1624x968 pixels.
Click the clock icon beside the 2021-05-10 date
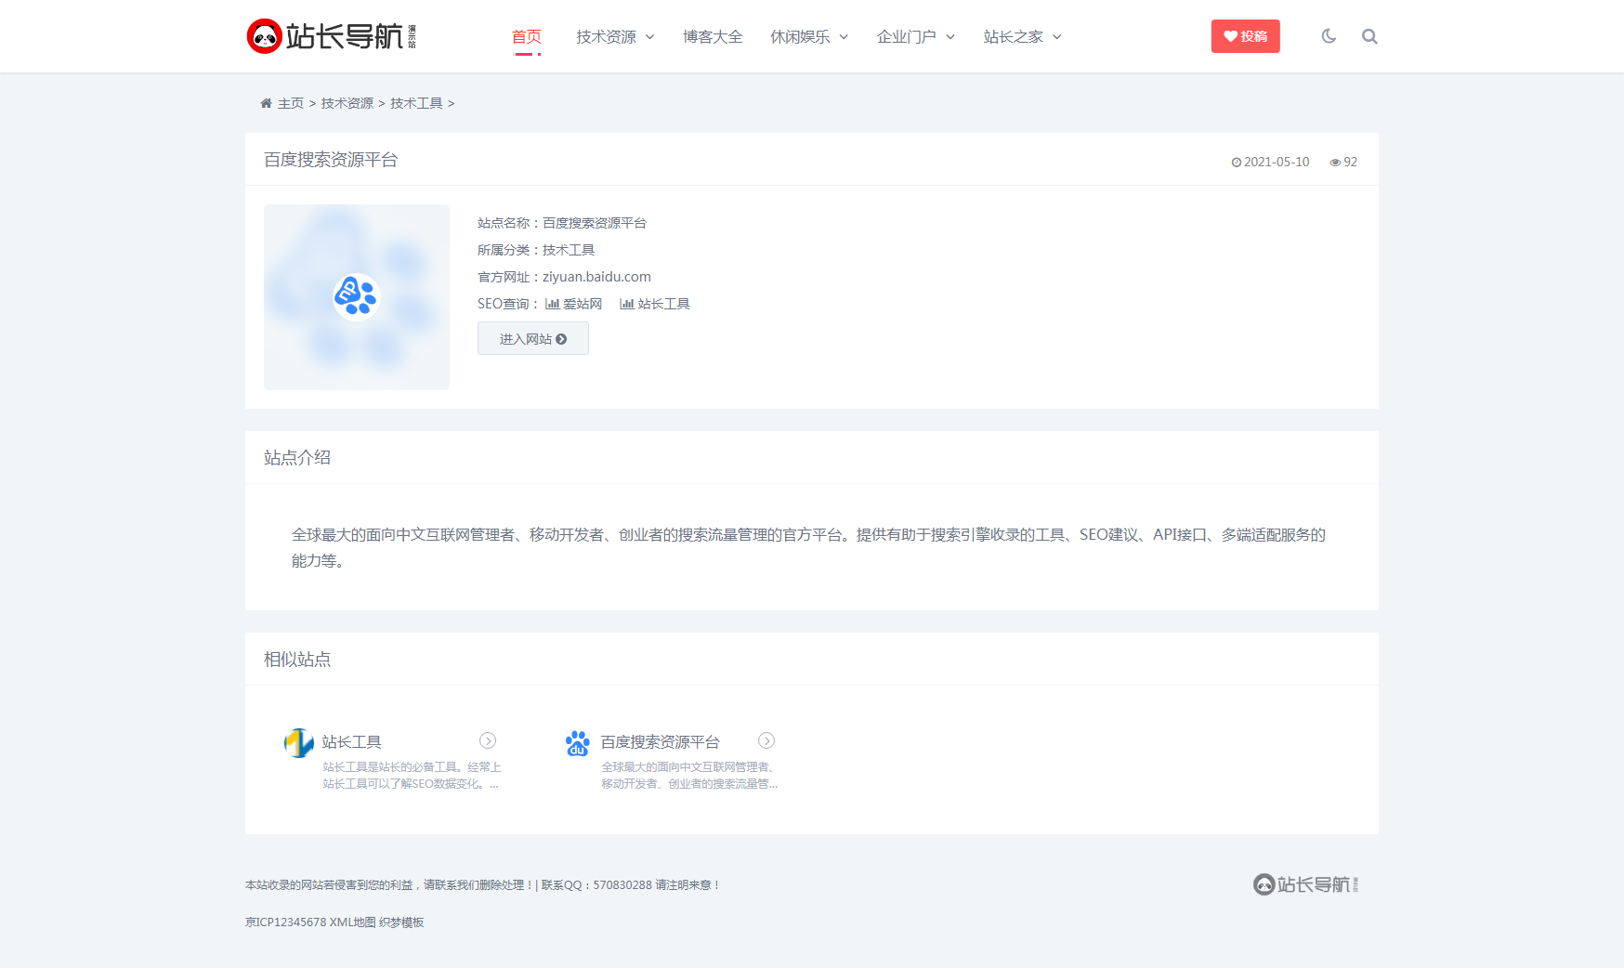[1237, 163]
